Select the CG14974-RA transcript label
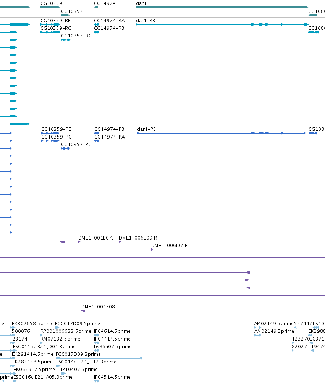This screenshot has height=383, width=325. pos(109,21)
